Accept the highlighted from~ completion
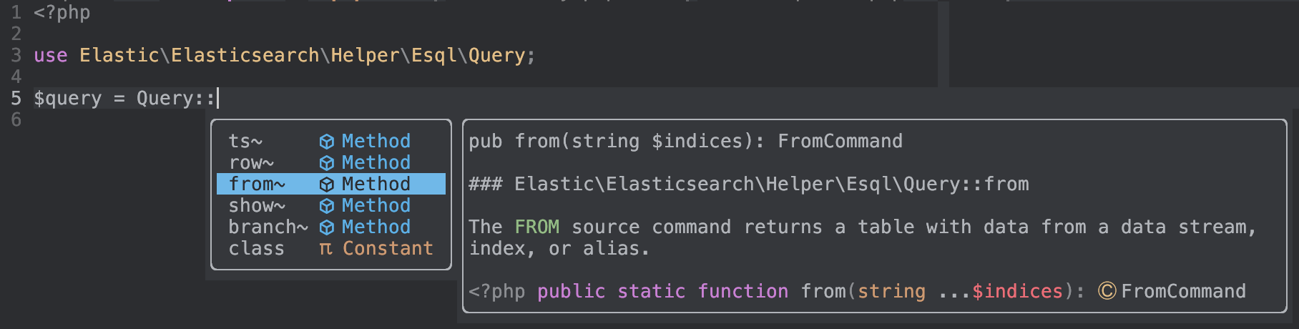The image size is (1299, 329). click(257, 185)
